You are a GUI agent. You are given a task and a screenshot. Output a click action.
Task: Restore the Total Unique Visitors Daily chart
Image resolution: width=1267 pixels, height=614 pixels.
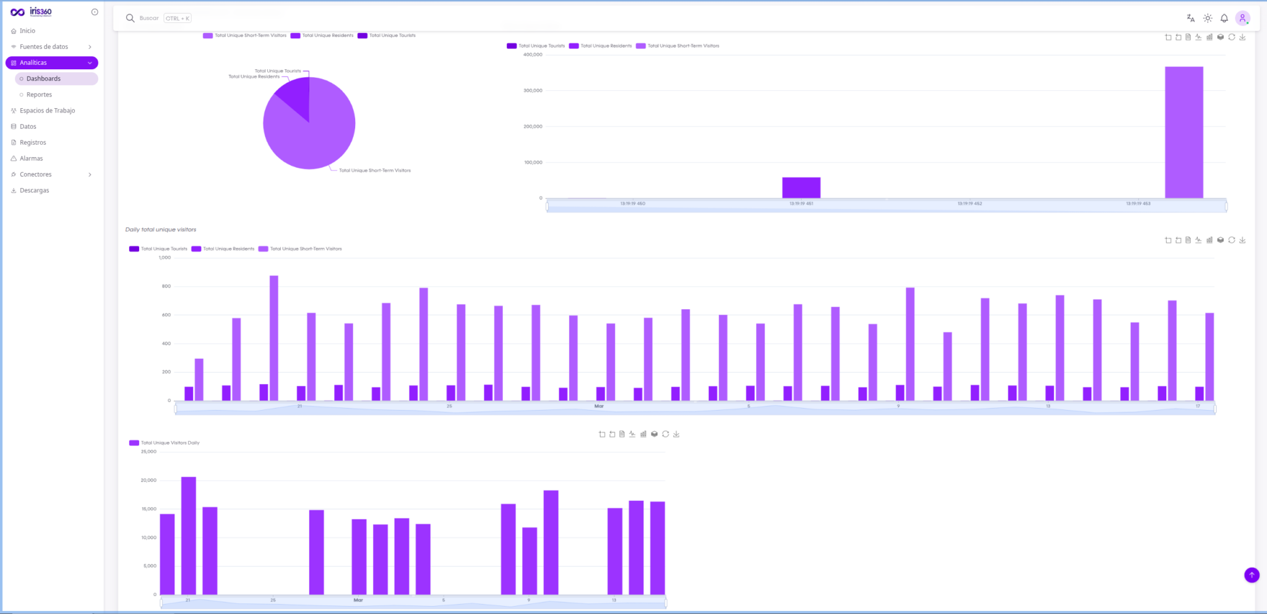coord(665,434)
